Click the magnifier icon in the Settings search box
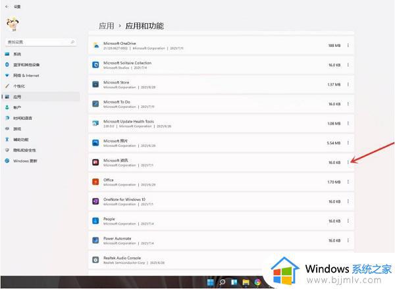The height and width of the screenshot is (289, 395). point(72,42)
